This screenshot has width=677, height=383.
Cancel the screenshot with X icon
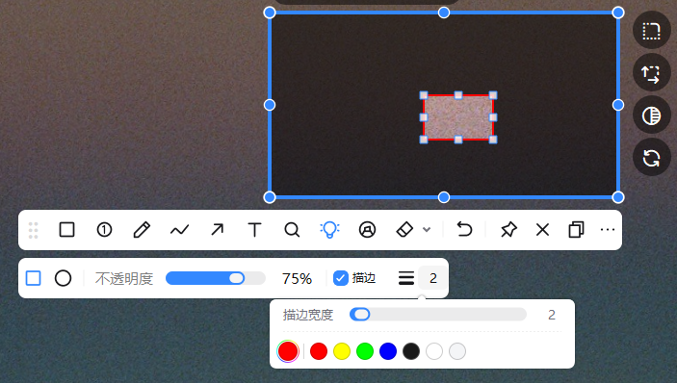543,230
